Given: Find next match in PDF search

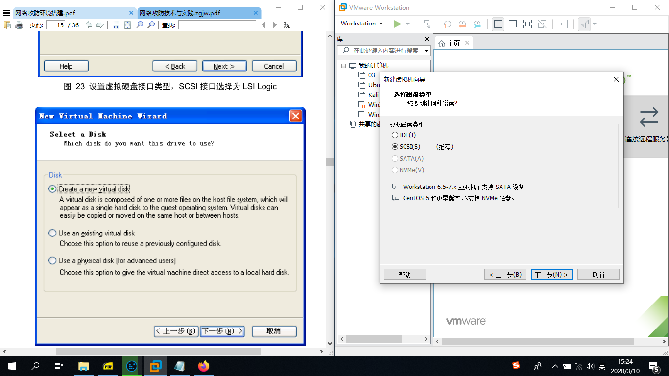Looking at the screenshot, I should tap(275, 25).
